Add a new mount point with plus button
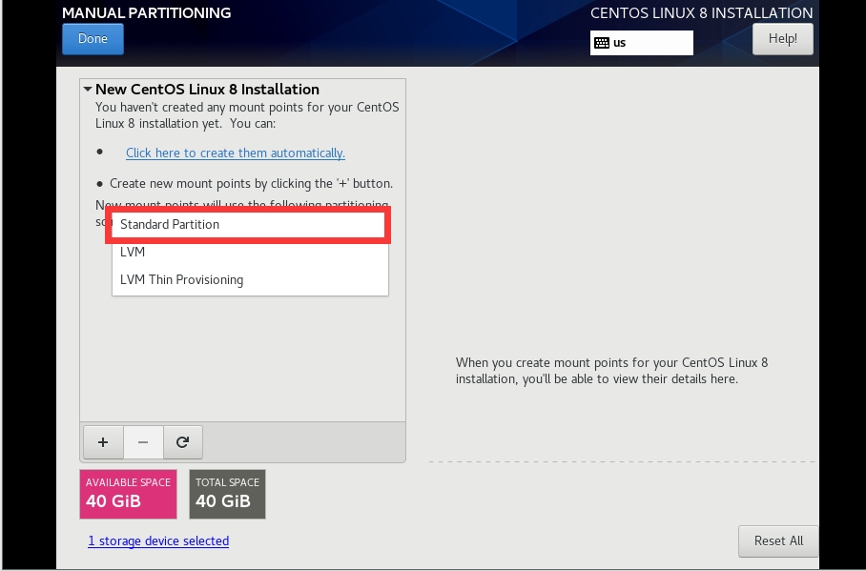 pos(103,442)
